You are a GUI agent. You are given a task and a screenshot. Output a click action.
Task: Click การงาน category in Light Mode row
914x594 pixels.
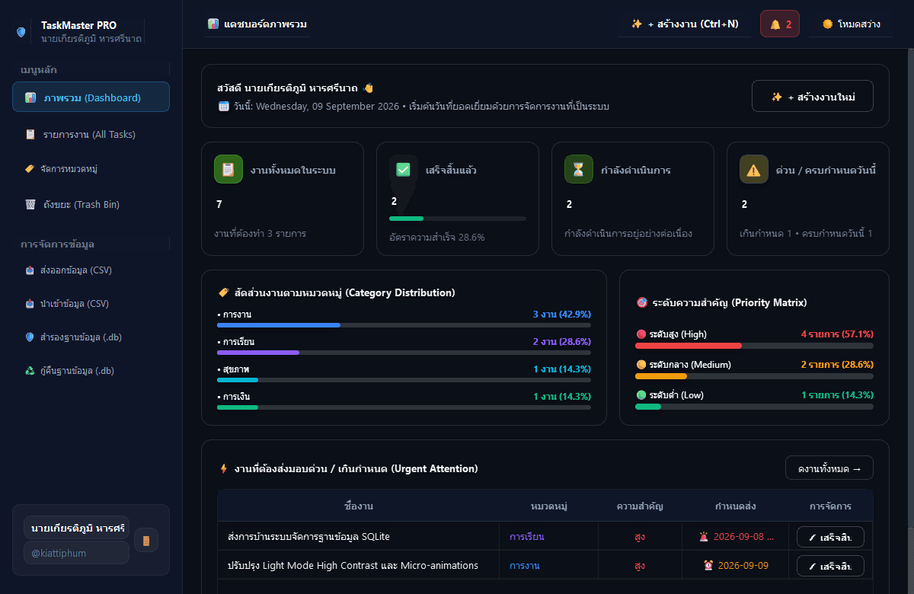click(525, 566)
